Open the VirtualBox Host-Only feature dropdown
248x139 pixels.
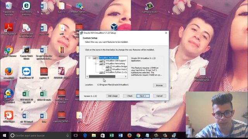click(108, 69)
